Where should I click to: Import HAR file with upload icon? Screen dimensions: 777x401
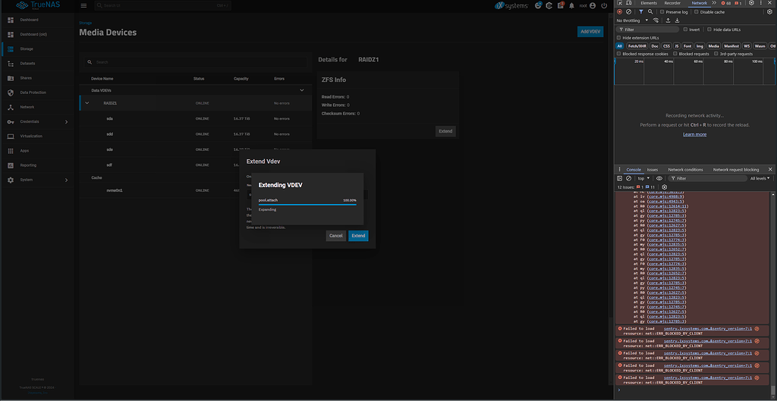point(668,20)
